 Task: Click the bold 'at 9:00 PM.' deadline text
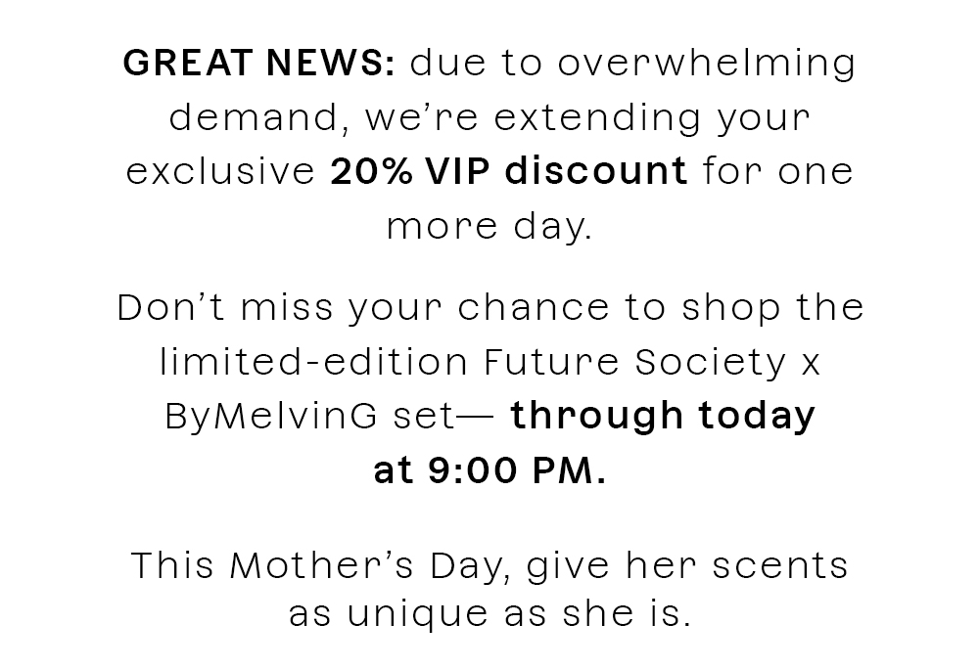[489, 470]
